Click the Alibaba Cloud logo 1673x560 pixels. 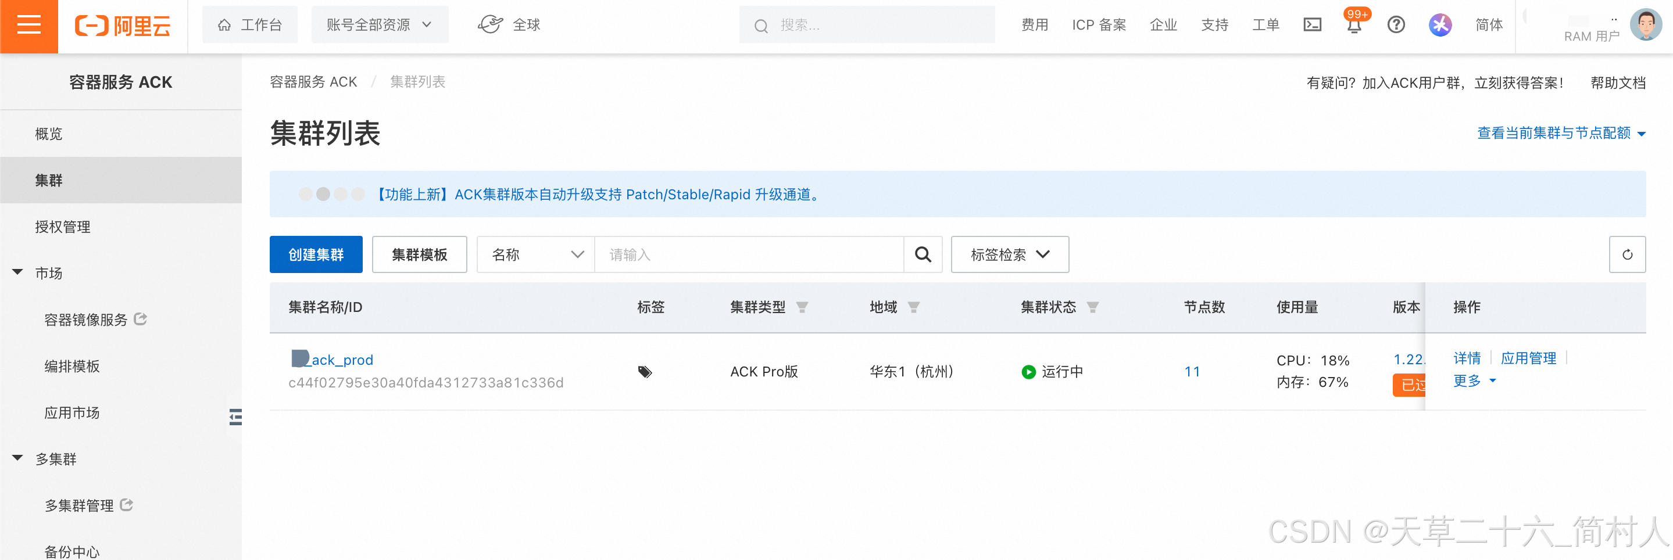[123, 26]
